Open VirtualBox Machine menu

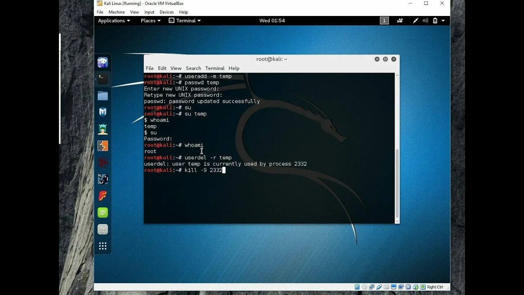coord(117,12)
